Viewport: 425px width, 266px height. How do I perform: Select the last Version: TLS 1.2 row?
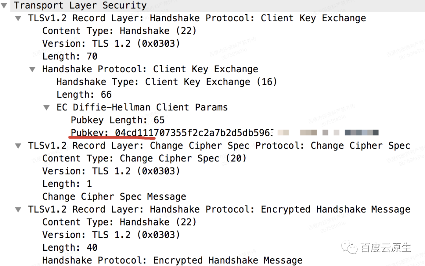pyautogui.click(x=111, y=235)
